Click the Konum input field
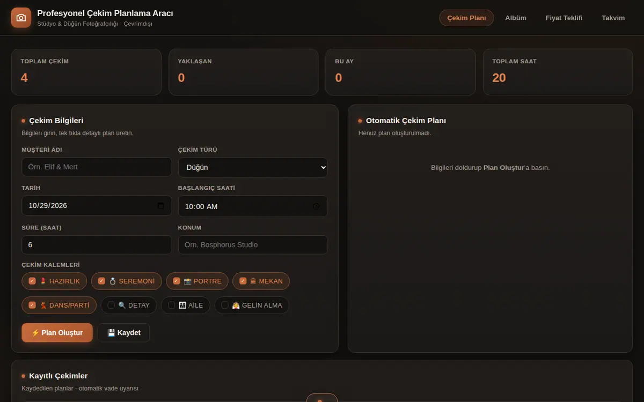 point(253,244)
